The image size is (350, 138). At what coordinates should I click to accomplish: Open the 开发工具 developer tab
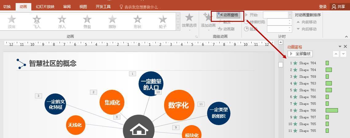click(x=103, y=7)
